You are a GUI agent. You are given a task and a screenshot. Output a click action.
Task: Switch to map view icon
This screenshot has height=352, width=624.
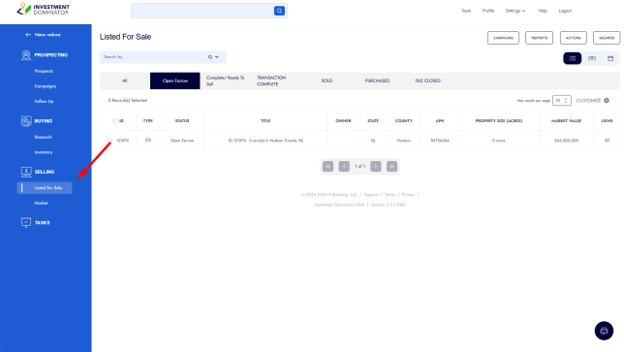tap(592, 58)
